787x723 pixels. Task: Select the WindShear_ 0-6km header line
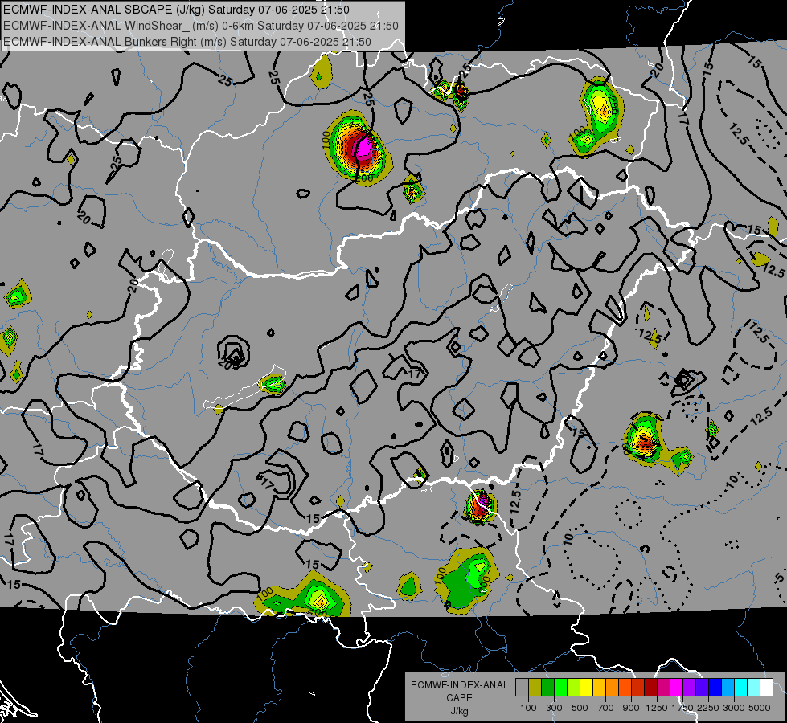click(201, 26)
